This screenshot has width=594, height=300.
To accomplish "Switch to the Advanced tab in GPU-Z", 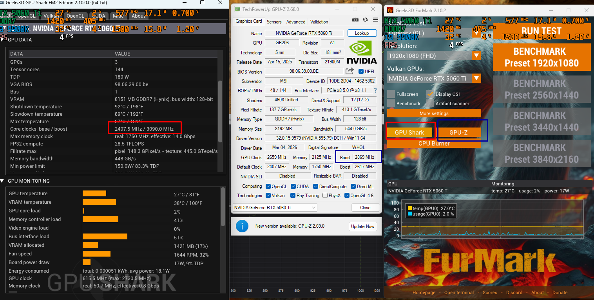I will point(296,22).
